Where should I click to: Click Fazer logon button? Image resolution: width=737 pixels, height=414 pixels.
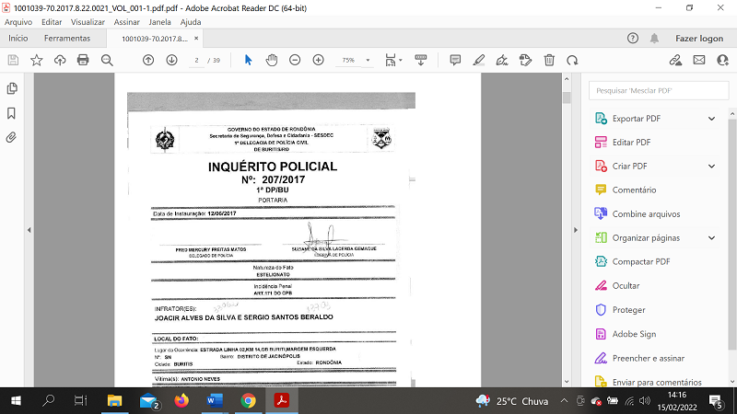tap(699, 39)
